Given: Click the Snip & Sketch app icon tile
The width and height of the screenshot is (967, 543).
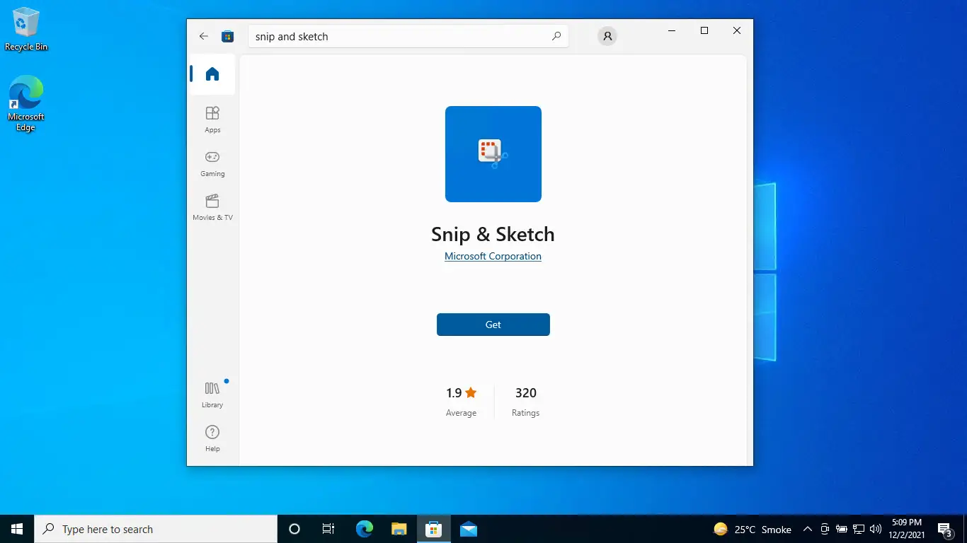Looking at the screenshot, I should click(x=493, y=154).
